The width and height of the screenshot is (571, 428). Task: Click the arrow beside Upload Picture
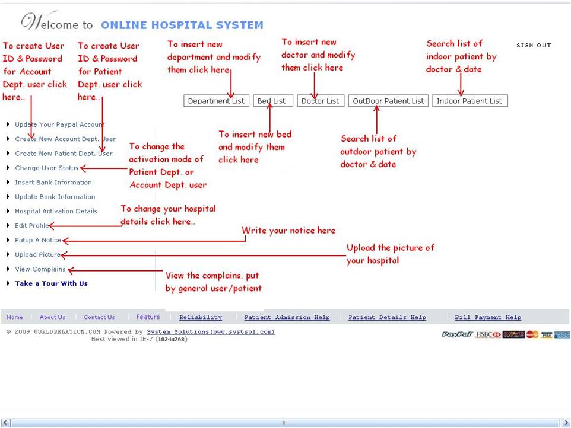8,254
